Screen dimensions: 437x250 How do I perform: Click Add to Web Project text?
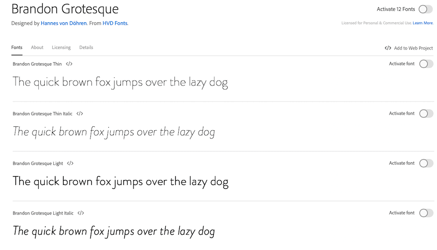(x=413, y=48)
